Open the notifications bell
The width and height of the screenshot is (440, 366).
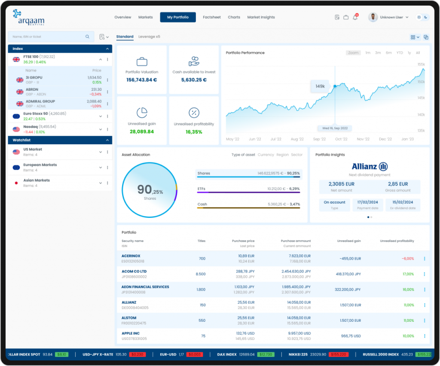(x=355, y=18)
